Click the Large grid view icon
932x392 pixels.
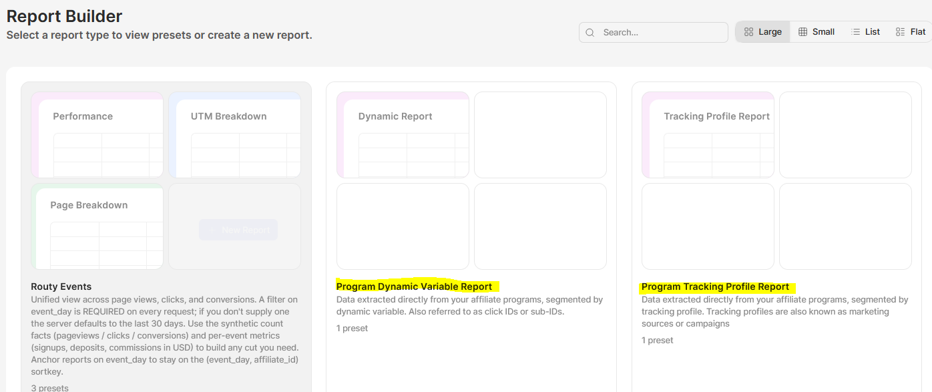click(748, 31)
